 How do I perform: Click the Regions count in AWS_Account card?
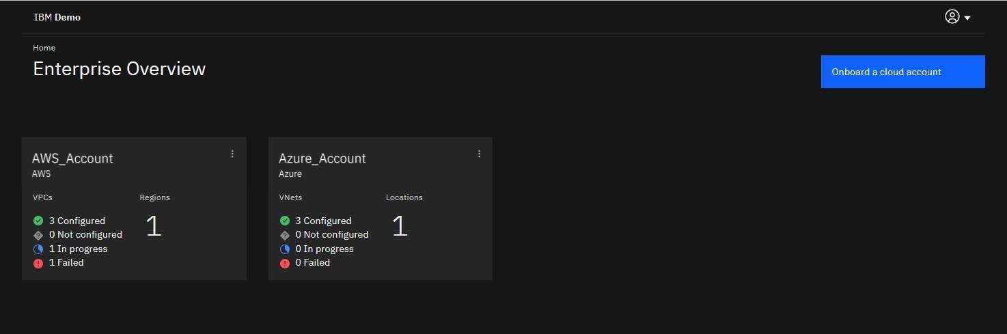(x=154, y=226)
